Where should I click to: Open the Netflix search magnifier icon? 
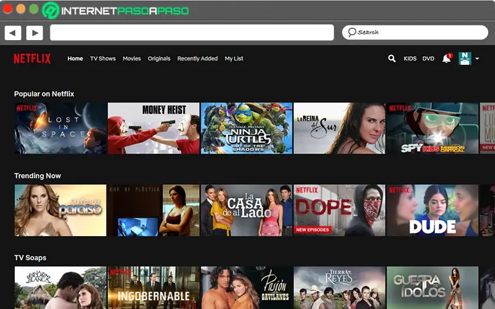[392, 58]
